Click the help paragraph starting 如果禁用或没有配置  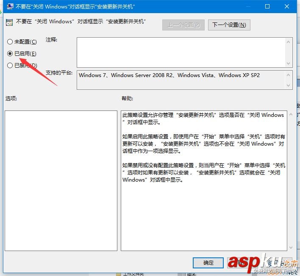click(x=203, y=172)
